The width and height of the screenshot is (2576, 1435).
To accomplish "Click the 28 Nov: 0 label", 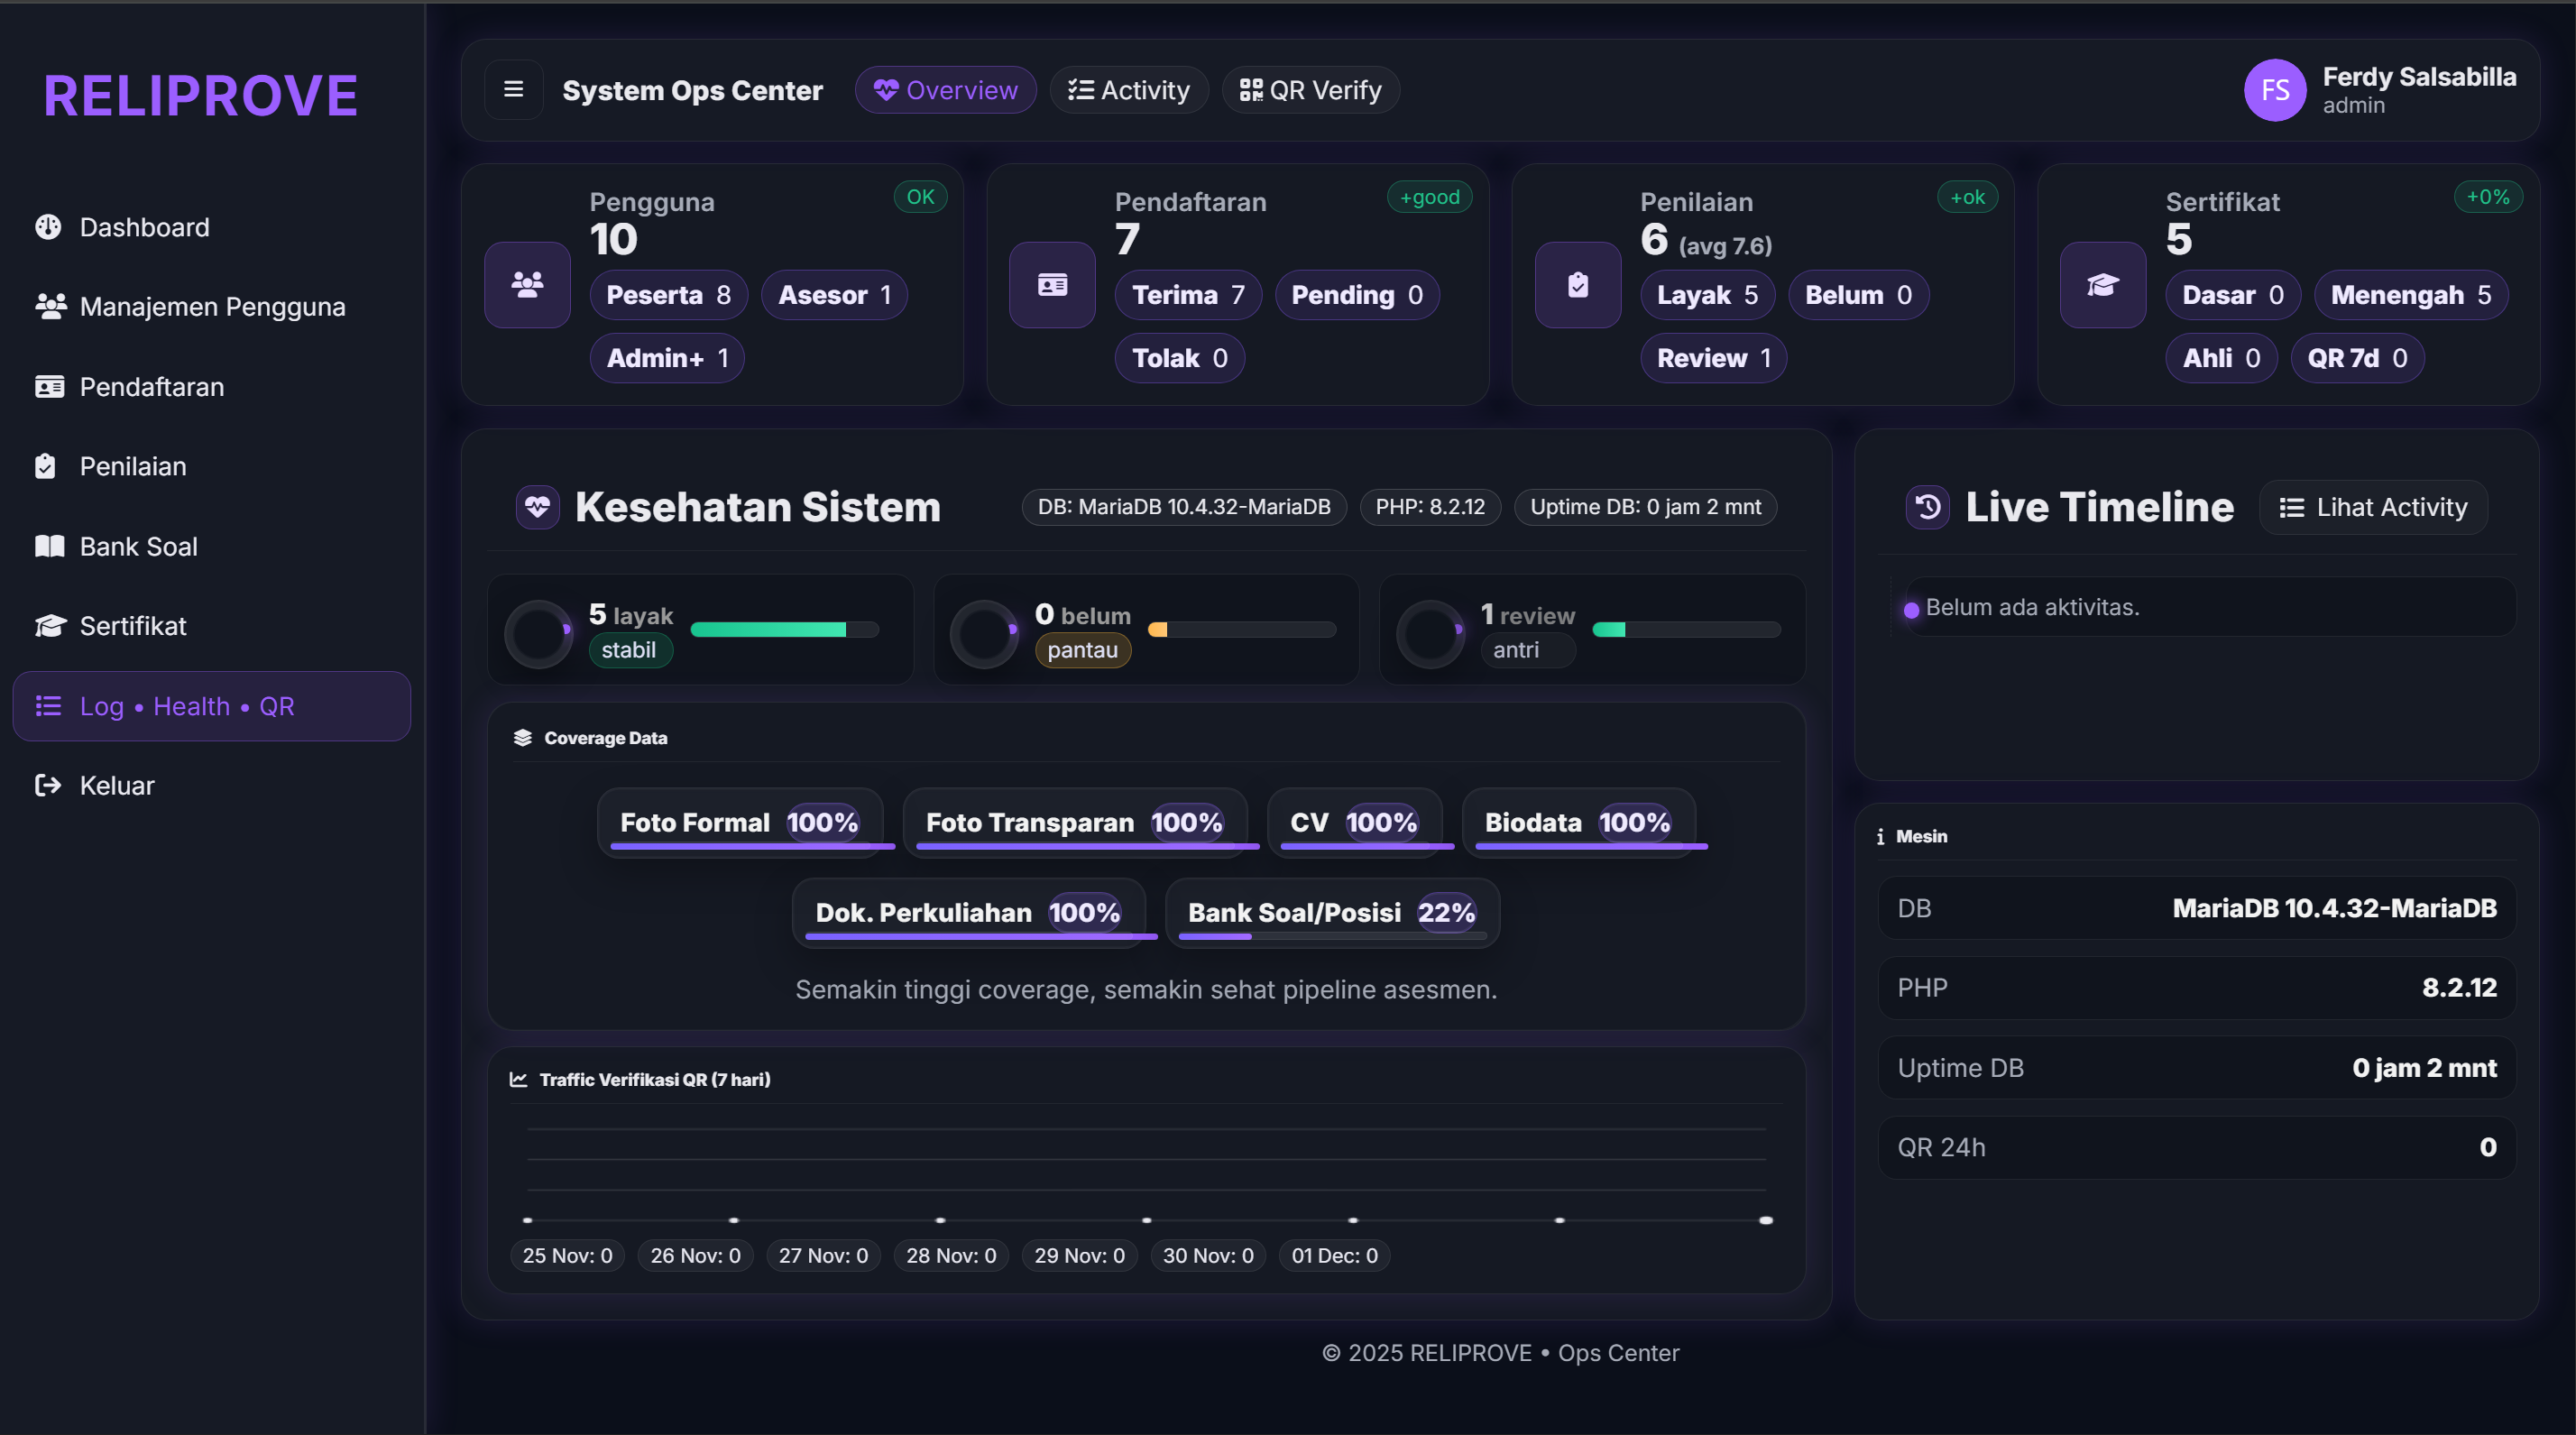I will (x=951, y=1255).
